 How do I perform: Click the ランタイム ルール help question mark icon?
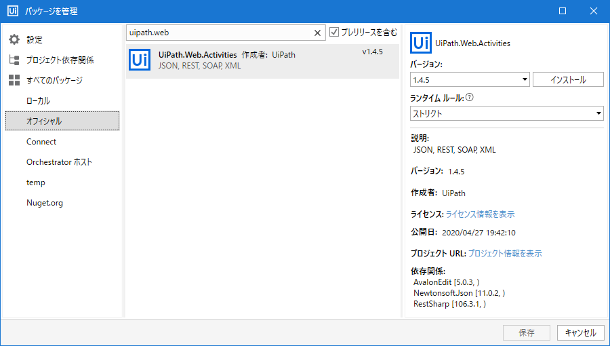(470, 97)
